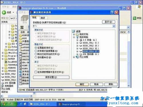The height and width of the screenshot is (107, 143).
Task: Click the 帮助 button
Action: tap(111, 84)
